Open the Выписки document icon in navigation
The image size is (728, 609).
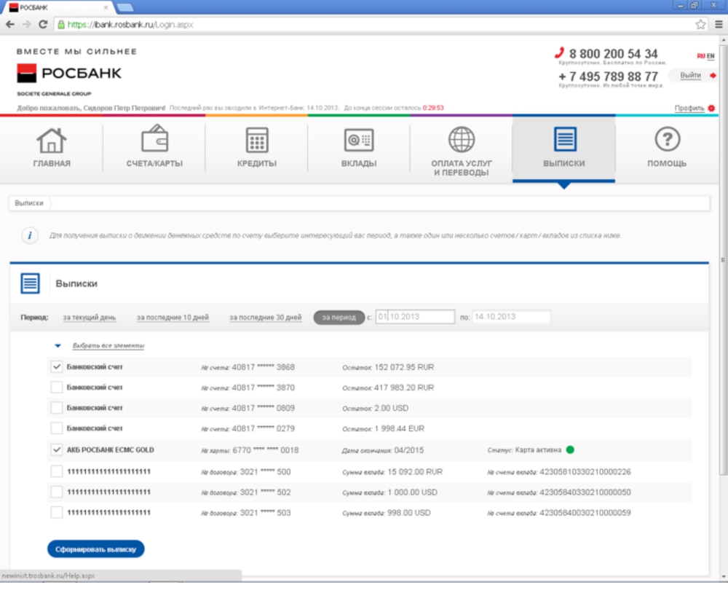coord(565,139)
